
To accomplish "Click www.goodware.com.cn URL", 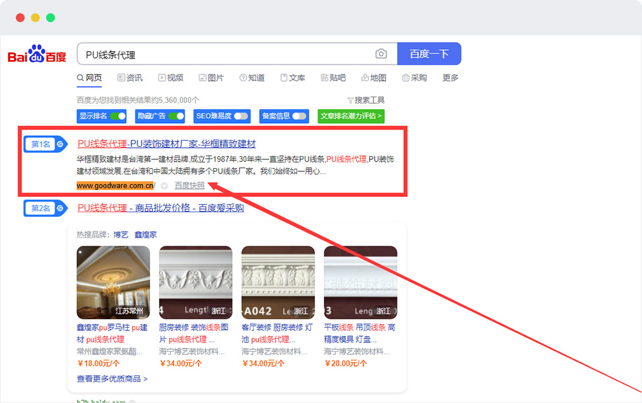I will [x=115, y=186].
